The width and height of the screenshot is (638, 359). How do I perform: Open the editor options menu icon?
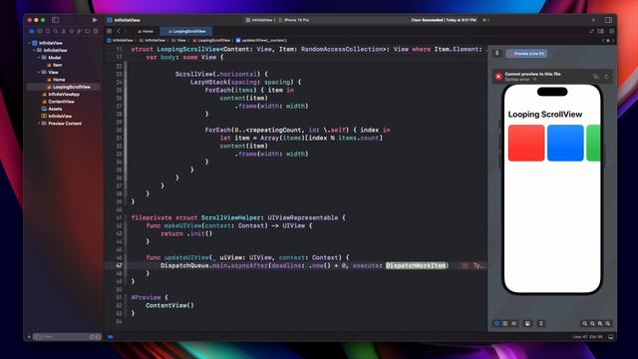point(600,31)
